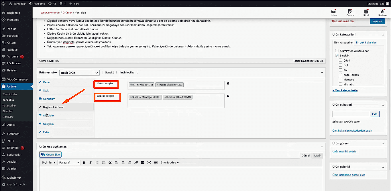The height and width of the screenshot is (191, 391).
Task: Check the Fitil category
Action: (340, 65)
